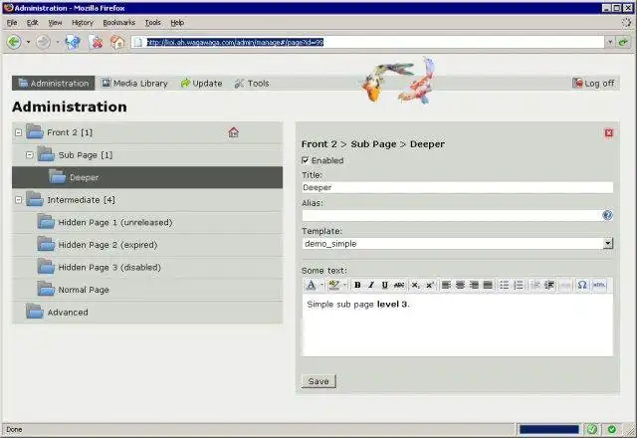Click the Log off link
This screenshot has width=637, height=438.
tap(593, 84)
